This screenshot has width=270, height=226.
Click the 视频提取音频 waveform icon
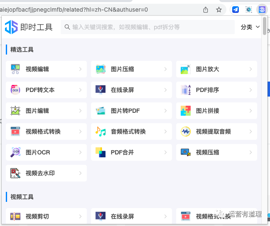[186, 132]
